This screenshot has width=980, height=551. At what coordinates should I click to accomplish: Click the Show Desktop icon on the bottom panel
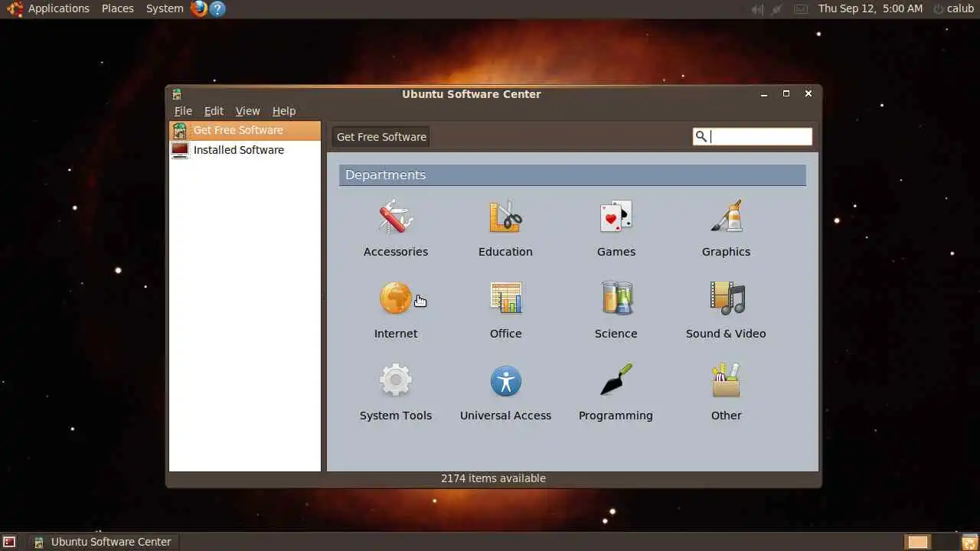[x=9, y=542]
